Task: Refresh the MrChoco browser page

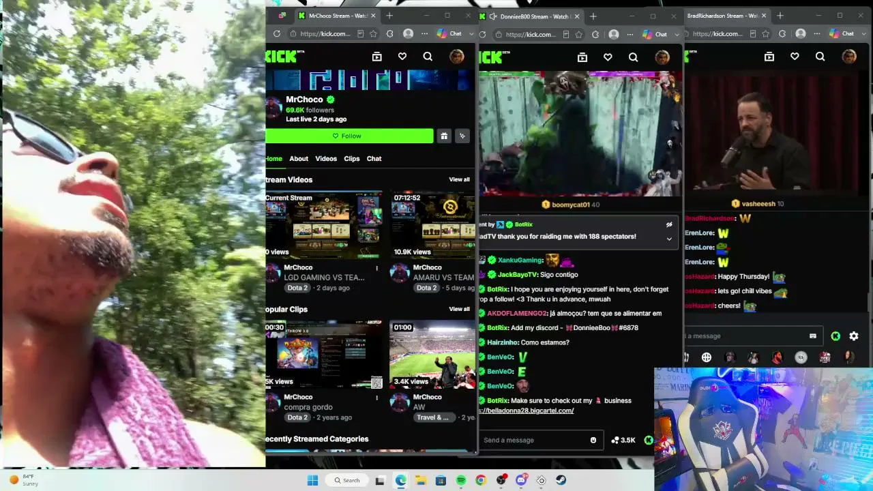Action: tap(276, 33)
